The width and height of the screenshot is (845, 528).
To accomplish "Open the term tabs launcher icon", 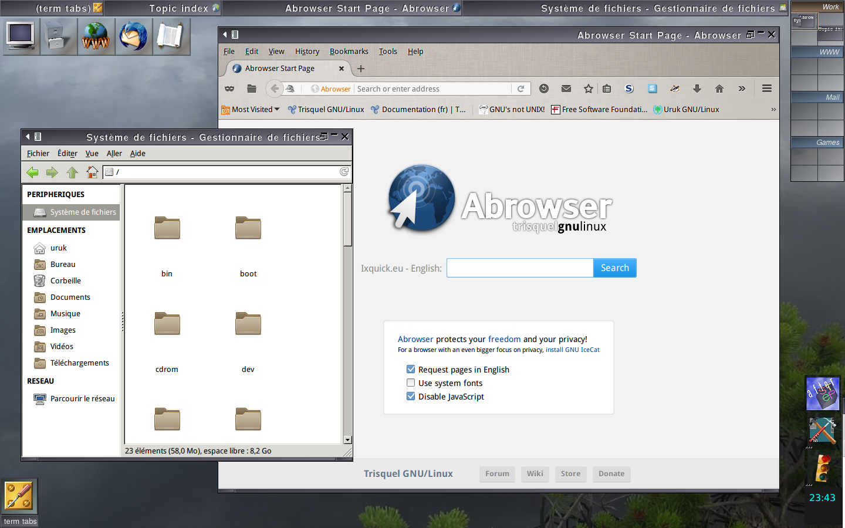I will pyautogui.click(x=19, y=496).
